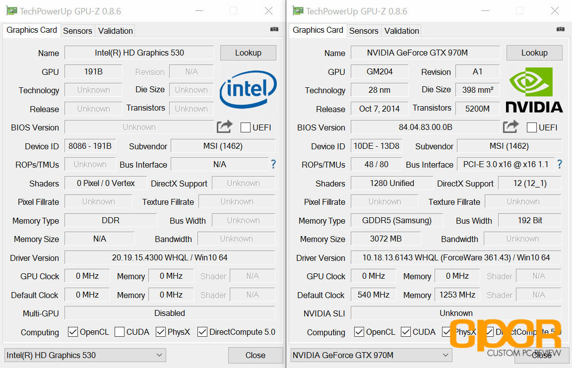
Task: Switch to Sensors tab in Intel window
Action: point(77,31)
